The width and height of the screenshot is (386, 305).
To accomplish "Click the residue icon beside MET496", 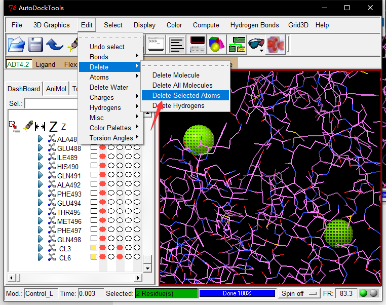I will click(52, 220).
